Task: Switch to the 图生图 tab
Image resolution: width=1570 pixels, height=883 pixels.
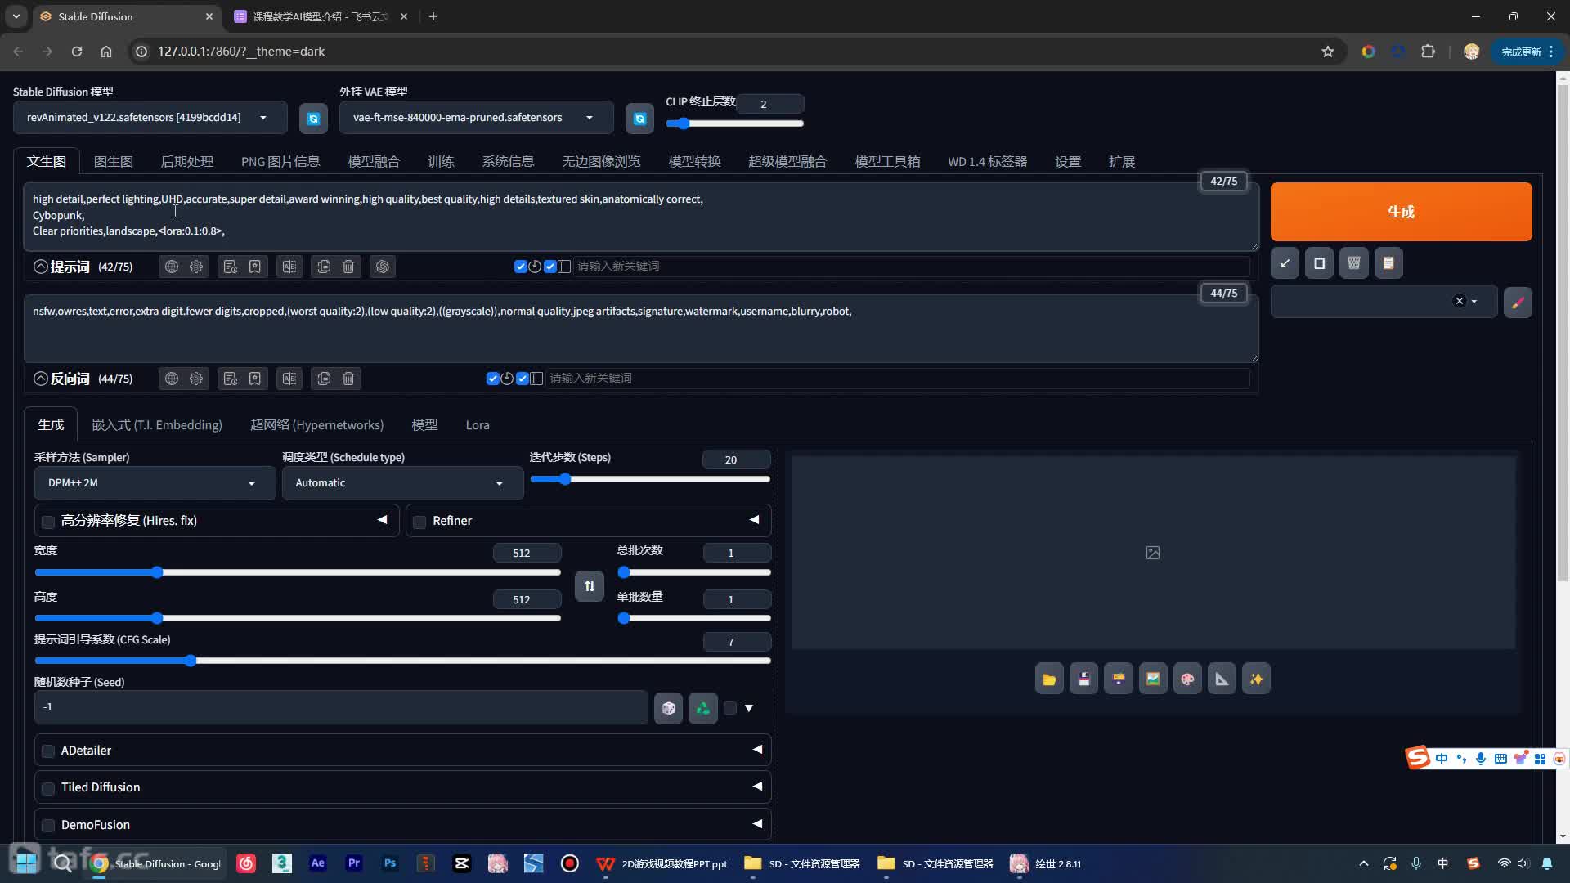Action: click(113, 162)
